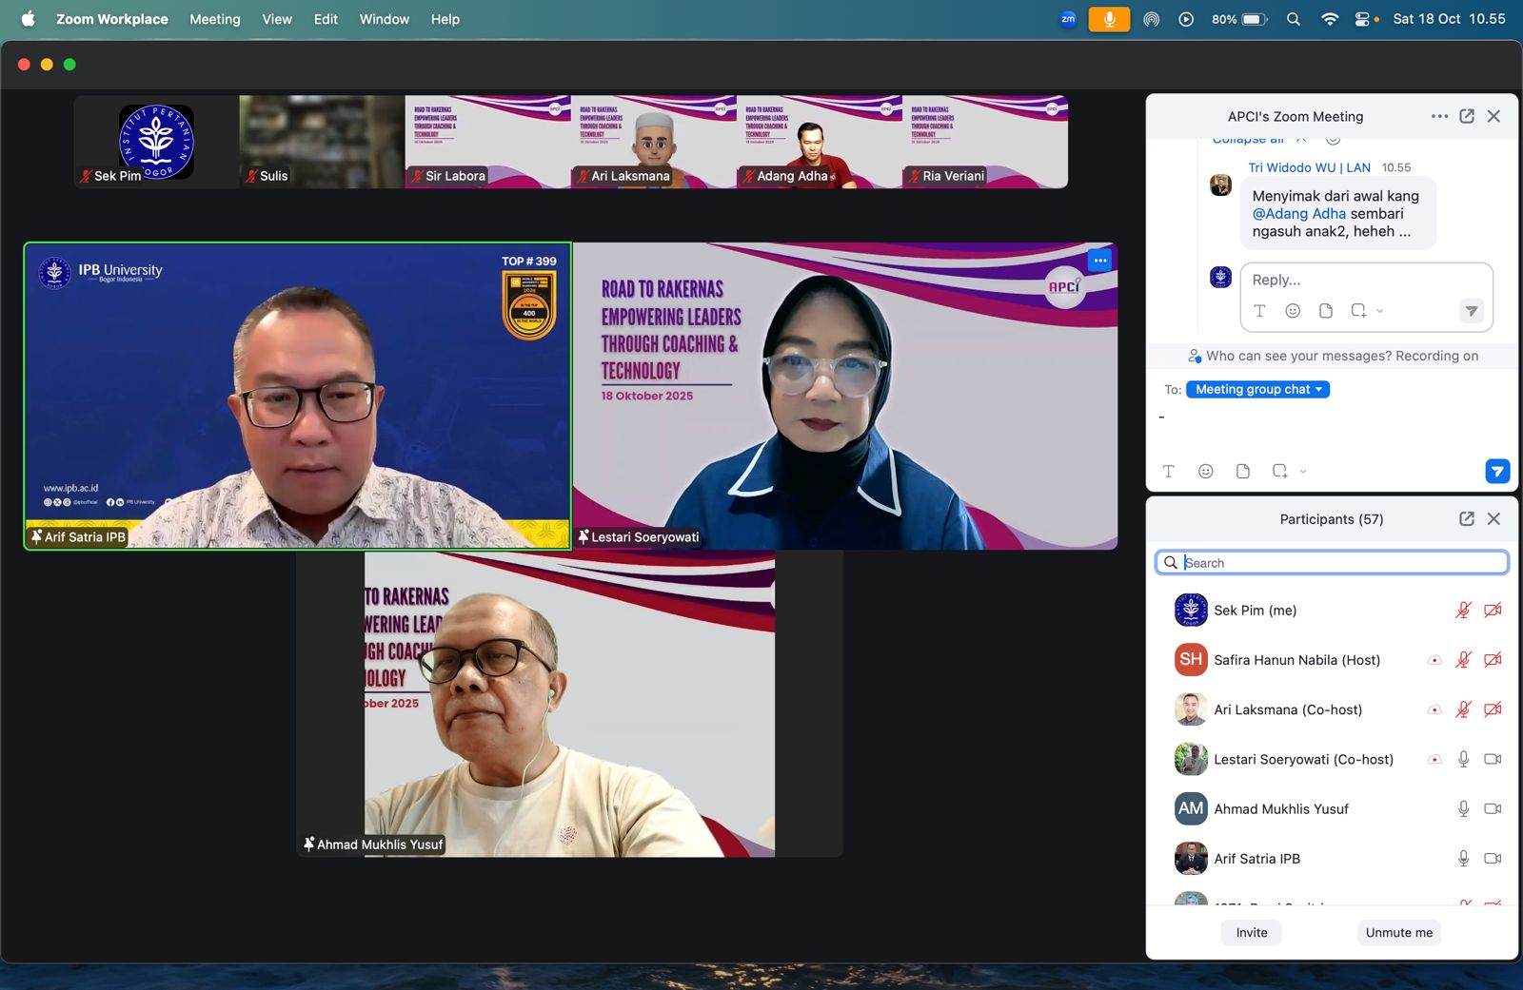Expand screenshot options arrow in main composer
The width and height of the screenshot is (1523, 990).
(1303, 471)
